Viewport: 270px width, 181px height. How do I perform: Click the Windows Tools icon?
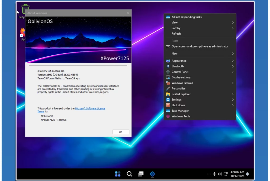click(168, 116)
